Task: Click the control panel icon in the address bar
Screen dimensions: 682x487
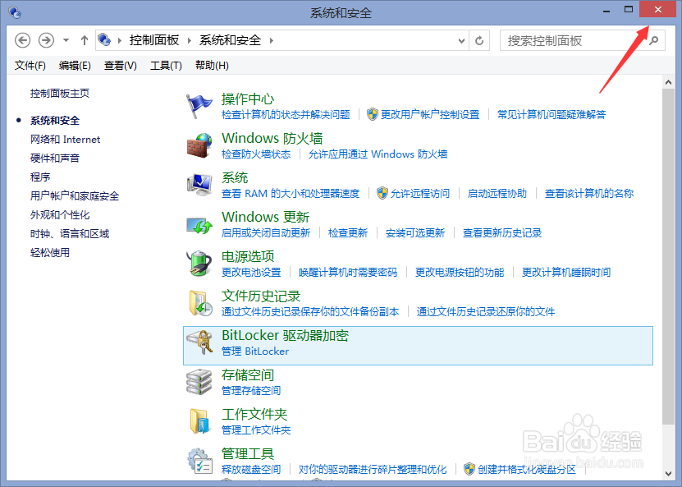Action: pyautogui.click(x=104, y=40)
